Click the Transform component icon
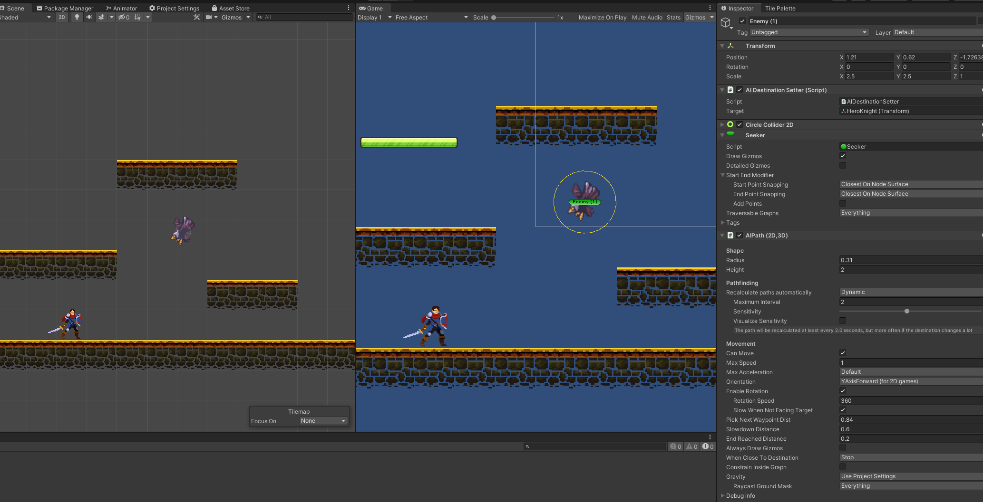Image resolution: width=983 pixels, height=502 pixels. tap(730, 46)
